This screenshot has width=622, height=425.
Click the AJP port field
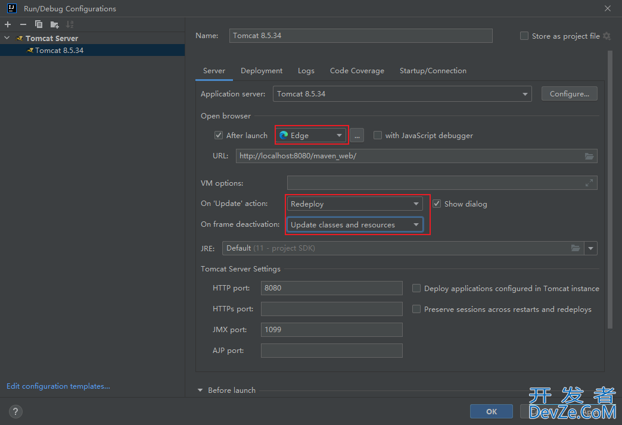pos(332,351)
